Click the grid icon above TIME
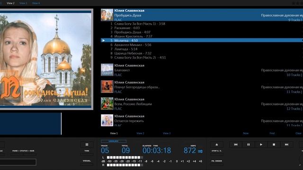The height and width of the screenshot is (170, 303). click(x=87, y=144)
